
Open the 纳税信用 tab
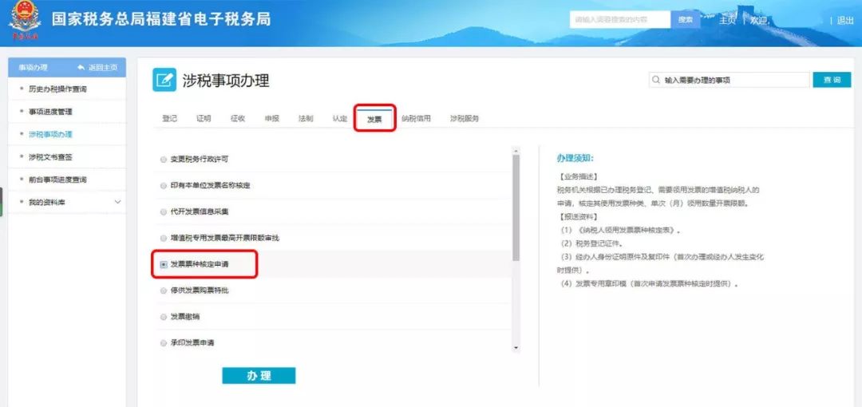pos(416,119)
